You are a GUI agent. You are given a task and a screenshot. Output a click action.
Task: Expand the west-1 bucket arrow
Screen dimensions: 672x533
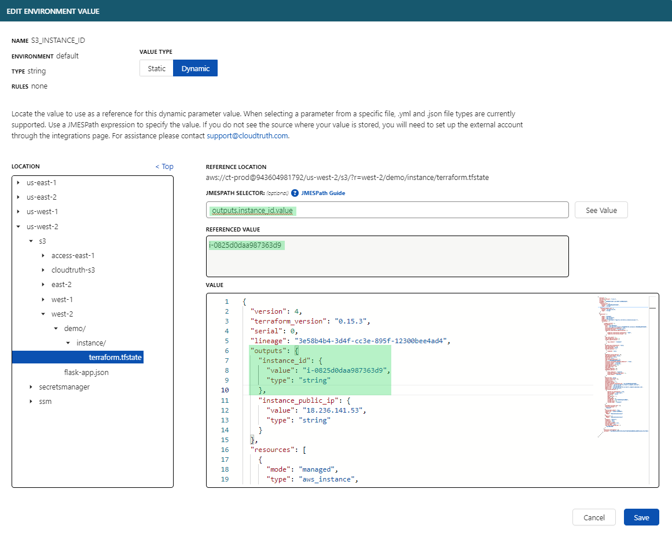pos(43,300)
